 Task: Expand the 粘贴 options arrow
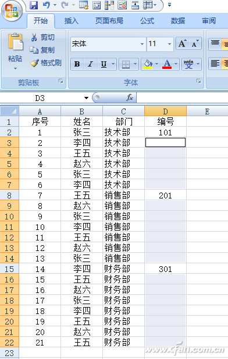pyautogui.click(x=15, y=68)
